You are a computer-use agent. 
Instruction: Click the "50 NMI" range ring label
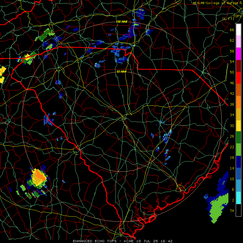[x=122, y=72]
